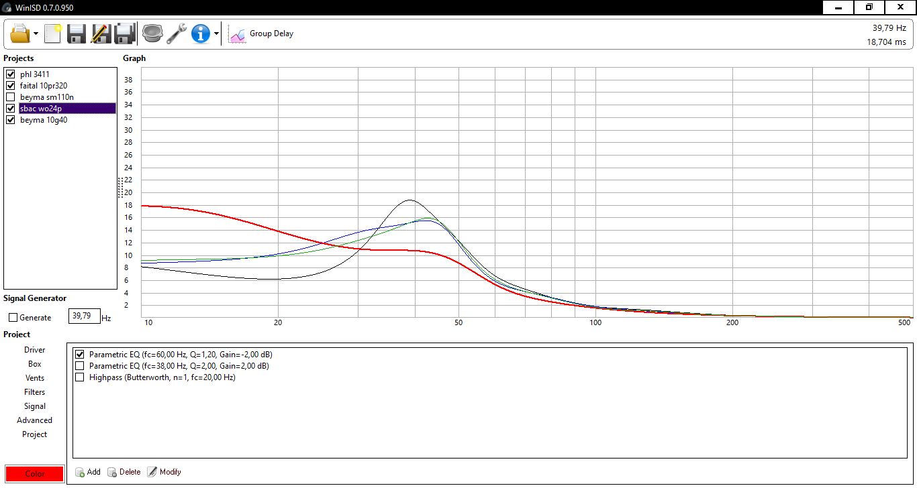Image resolution: width=917 pixels, height=488 pixels.
Task: Disable the 60 Hz Parametric EQ filter
Action: (80, 355)
